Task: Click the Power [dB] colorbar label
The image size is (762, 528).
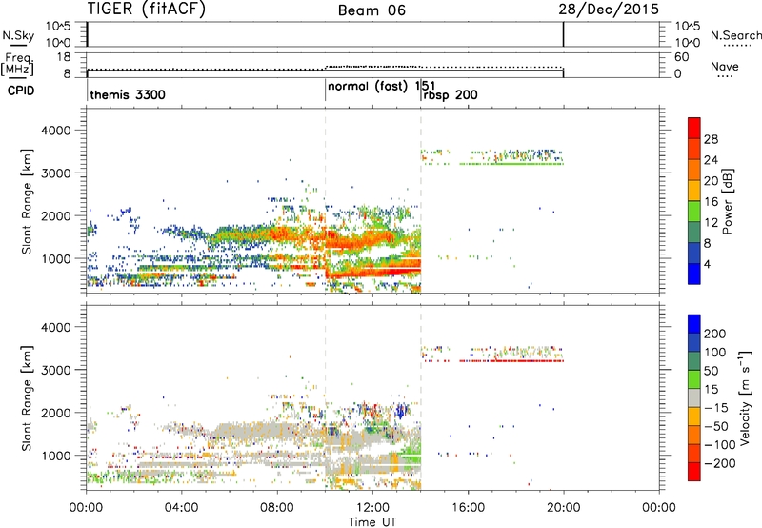Action: pos(728,201)
